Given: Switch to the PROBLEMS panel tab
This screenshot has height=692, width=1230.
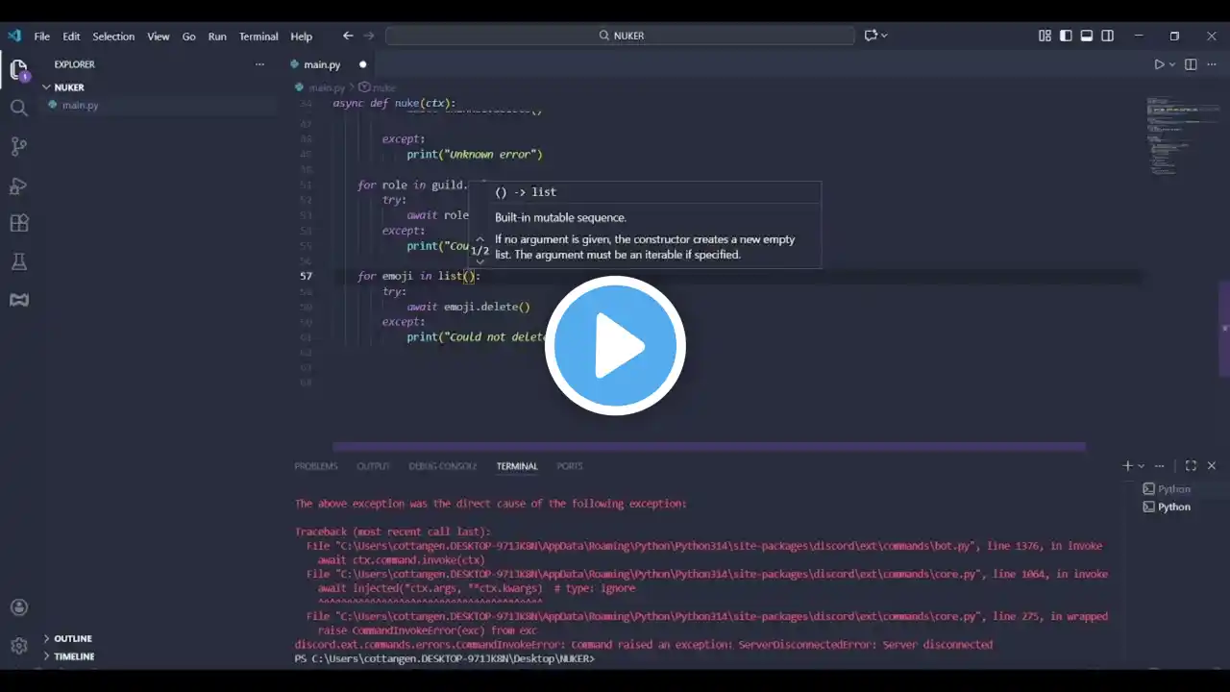Looking at the screenshot, I should point(315,466).
